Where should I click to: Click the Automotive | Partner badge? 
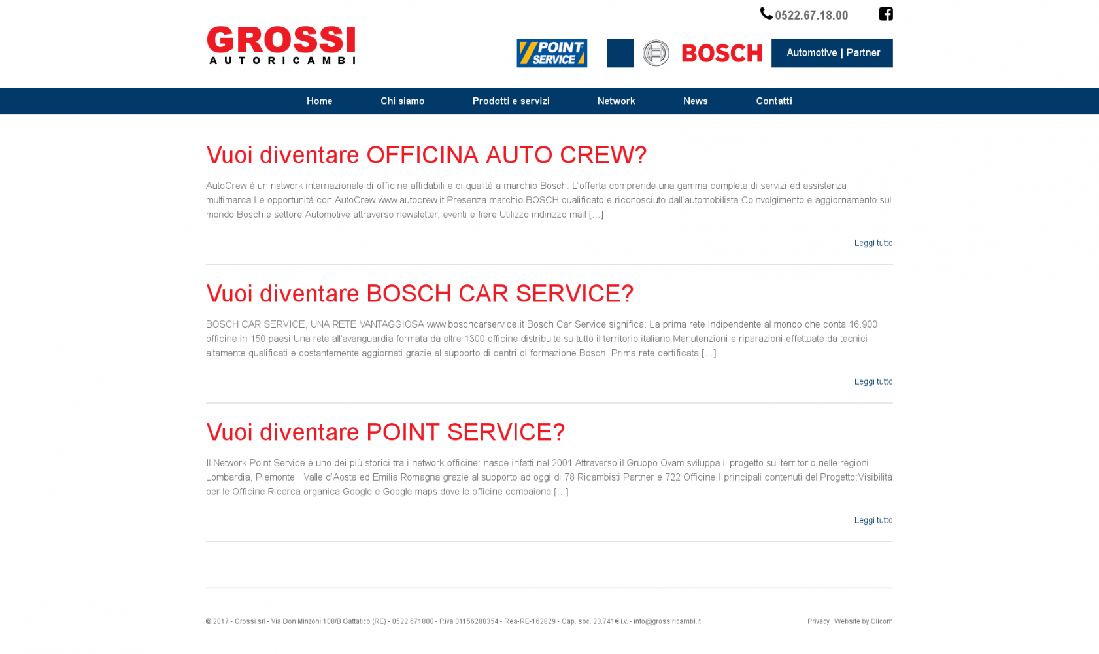tap(832, 53)
